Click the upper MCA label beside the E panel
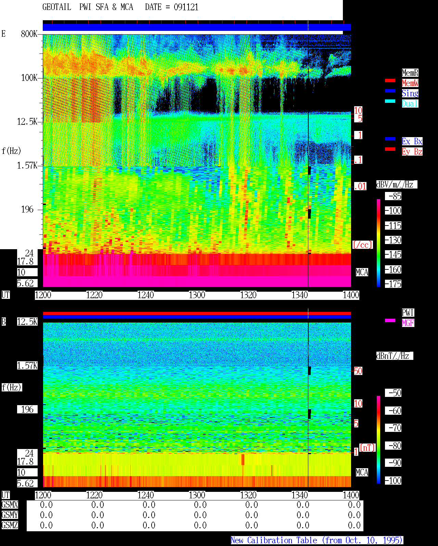 click(x=362, y=272)
